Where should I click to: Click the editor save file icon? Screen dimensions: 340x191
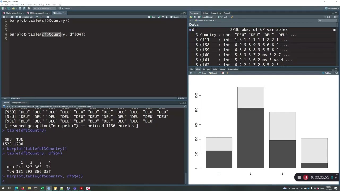pos(16,17)
